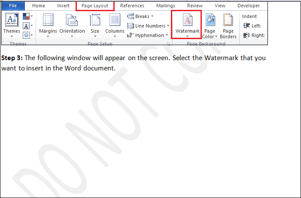
Task: Click the Theme Effects icon
Action: point(27,35)
